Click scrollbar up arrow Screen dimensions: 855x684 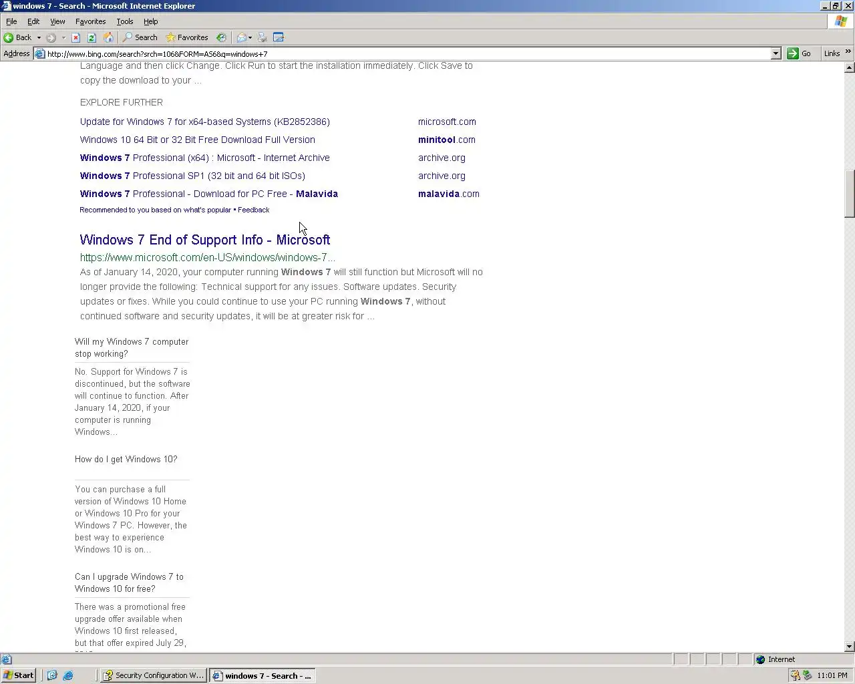pos(850,67)
